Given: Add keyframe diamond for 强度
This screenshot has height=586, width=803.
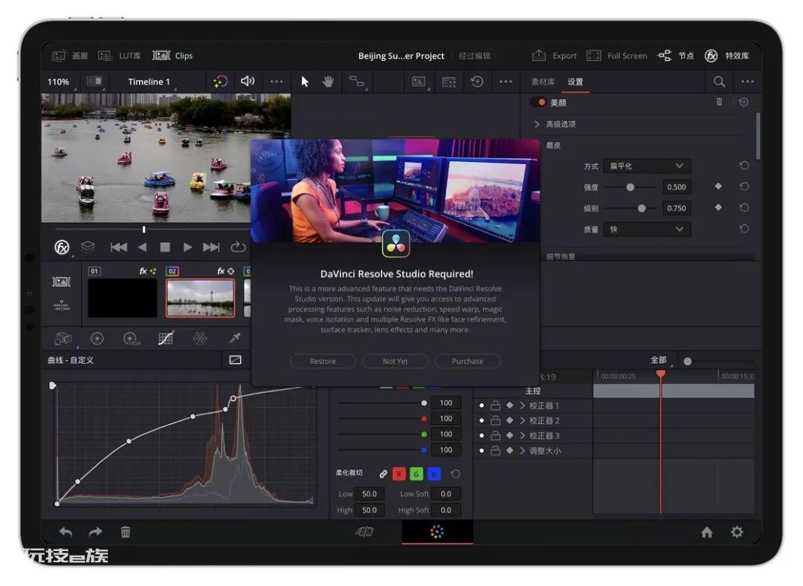Looking at the screenshot, I should 718,186.
